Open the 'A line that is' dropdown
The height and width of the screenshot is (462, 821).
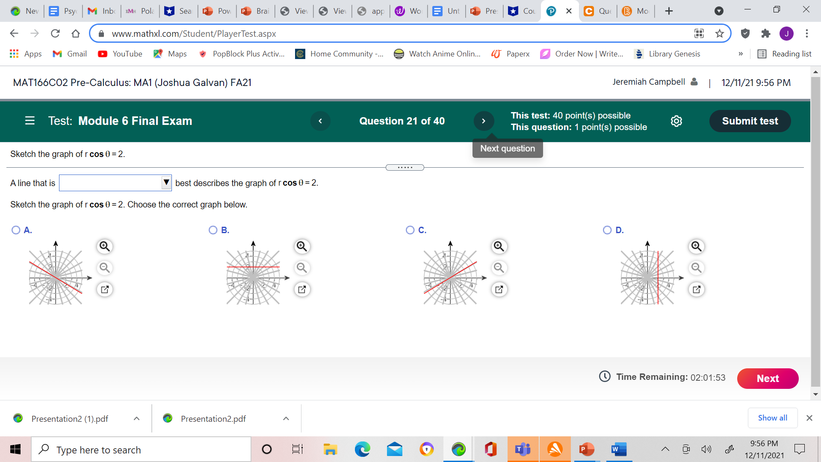tap(166, 183)
